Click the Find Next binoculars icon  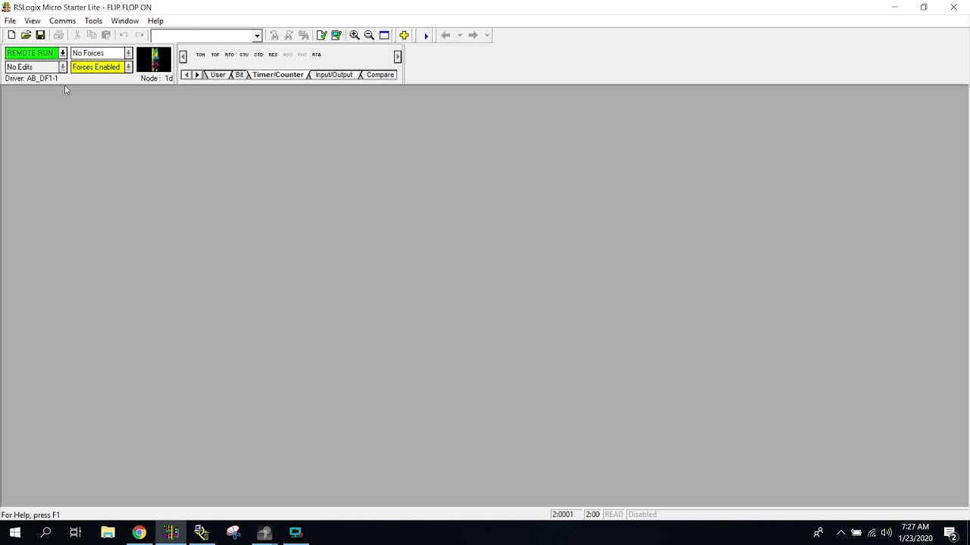point(289,35)
